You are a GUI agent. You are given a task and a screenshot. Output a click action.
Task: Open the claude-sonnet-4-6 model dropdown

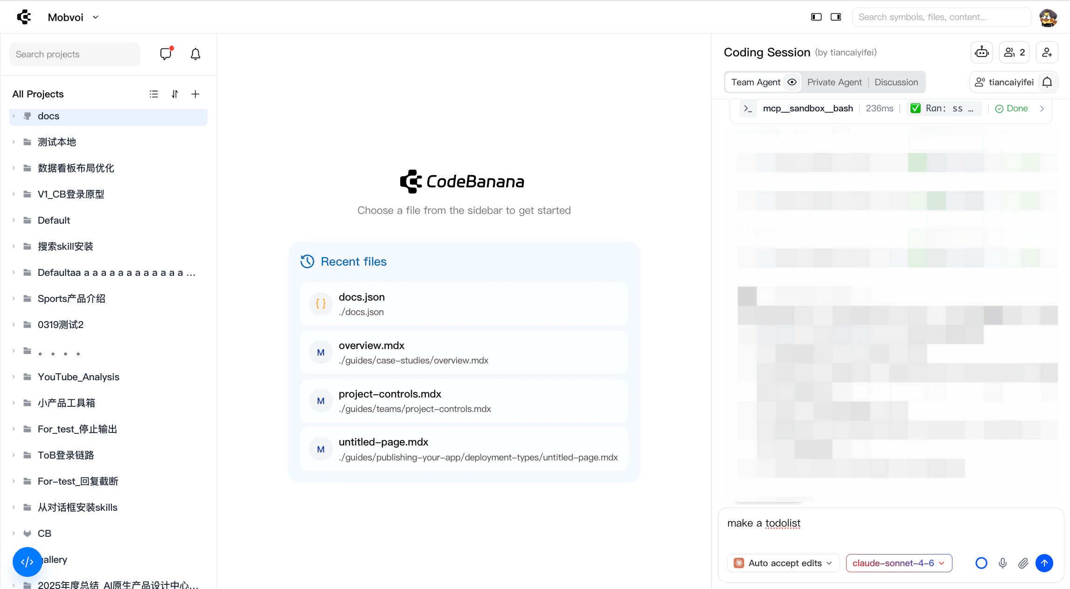tap(899, 563)
